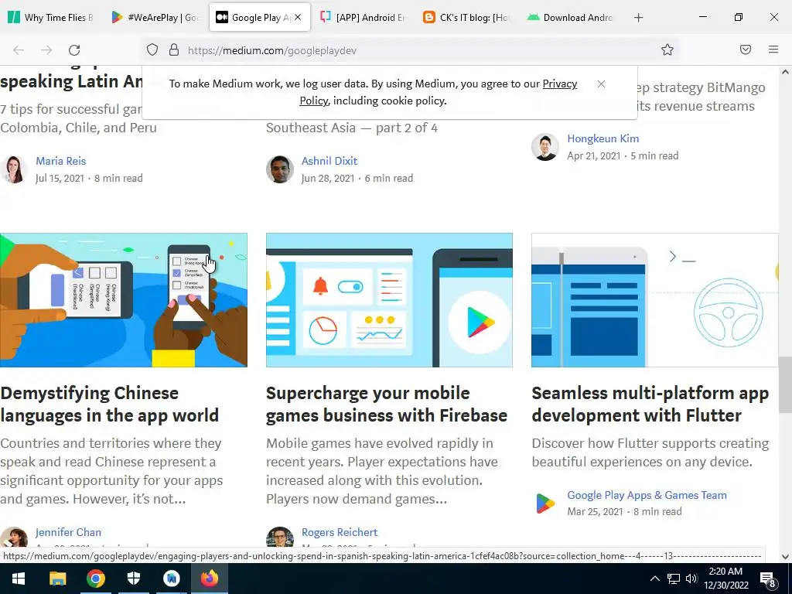This screenshot has width=792, height=594.
Task: Click the Chinese languages article thumbnail
Action: point(124,300)
